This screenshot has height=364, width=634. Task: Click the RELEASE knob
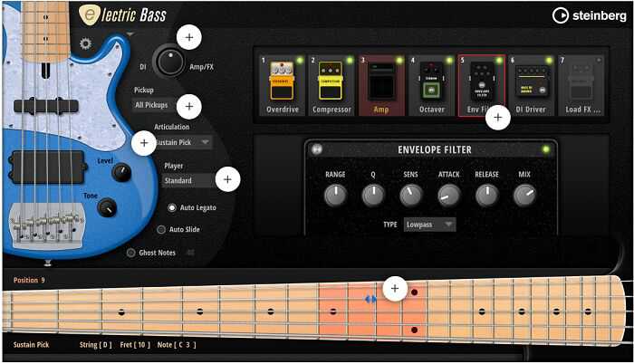pos(487,195)
